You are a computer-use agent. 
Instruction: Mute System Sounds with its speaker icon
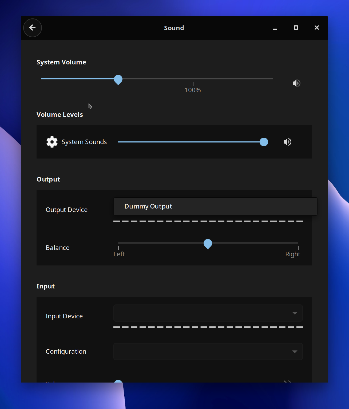287,142
